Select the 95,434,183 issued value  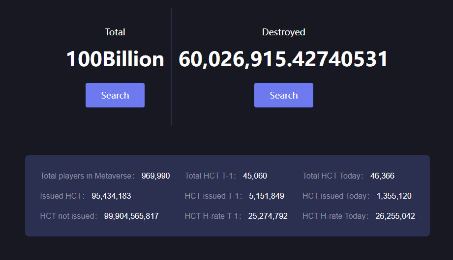point(111,196)
